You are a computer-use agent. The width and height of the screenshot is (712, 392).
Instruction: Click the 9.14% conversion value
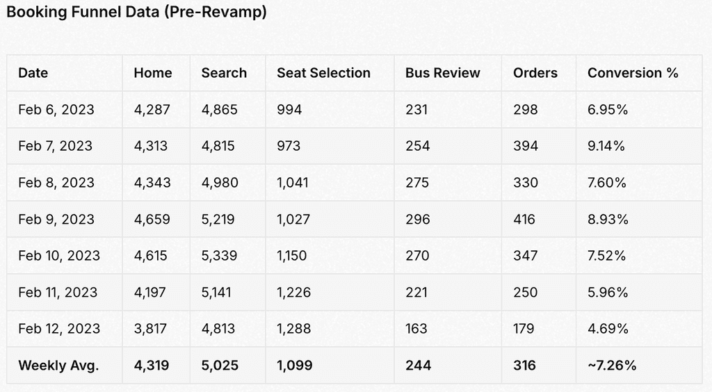pyautogui.click(x=606, y=146)
